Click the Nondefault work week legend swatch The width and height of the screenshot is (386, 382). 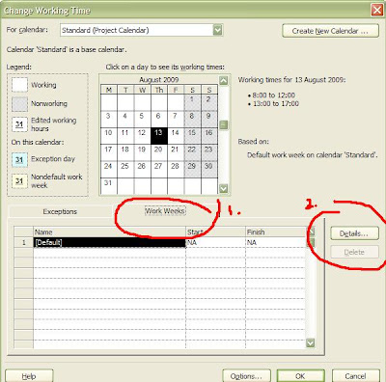pyautogui.click(x=19, y=181)
